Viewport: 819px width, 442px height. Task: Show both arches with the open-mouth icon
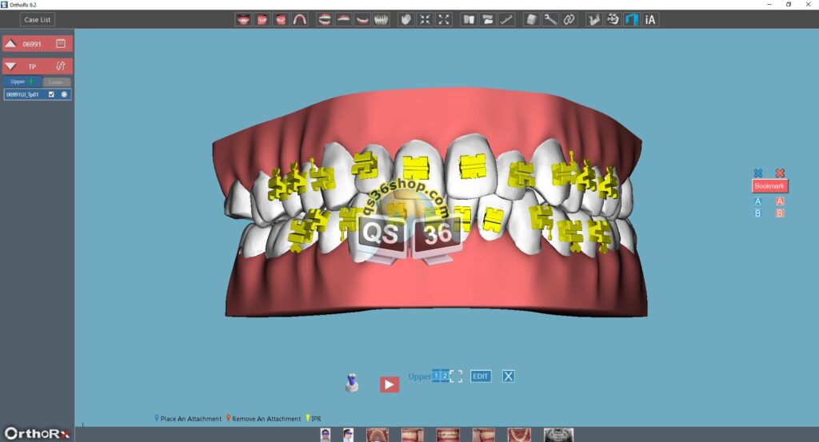pyautogui.click(x=325, y=20)
